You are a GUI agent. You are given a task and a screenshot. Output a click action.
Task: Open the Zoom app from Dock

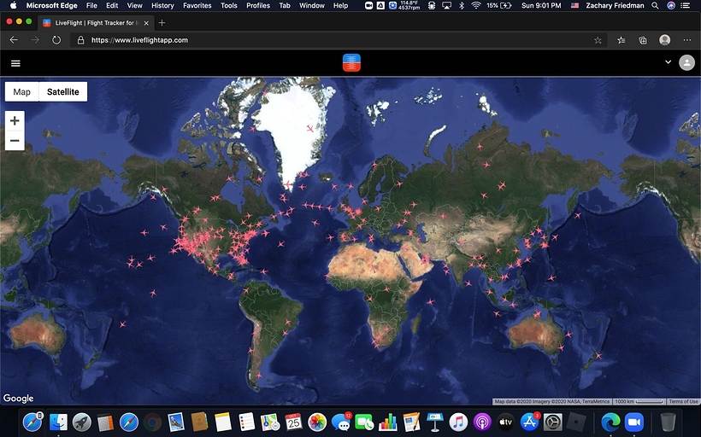633,421
